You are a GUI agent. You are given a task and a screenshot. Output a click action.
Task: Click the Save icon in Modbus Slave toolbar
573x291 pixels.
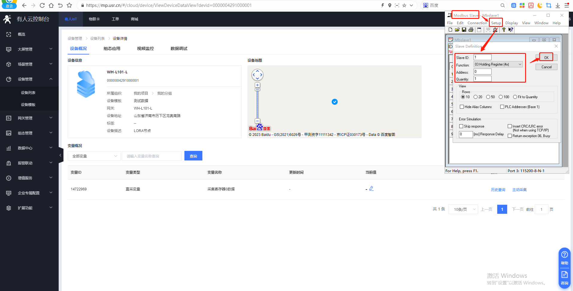464,30
